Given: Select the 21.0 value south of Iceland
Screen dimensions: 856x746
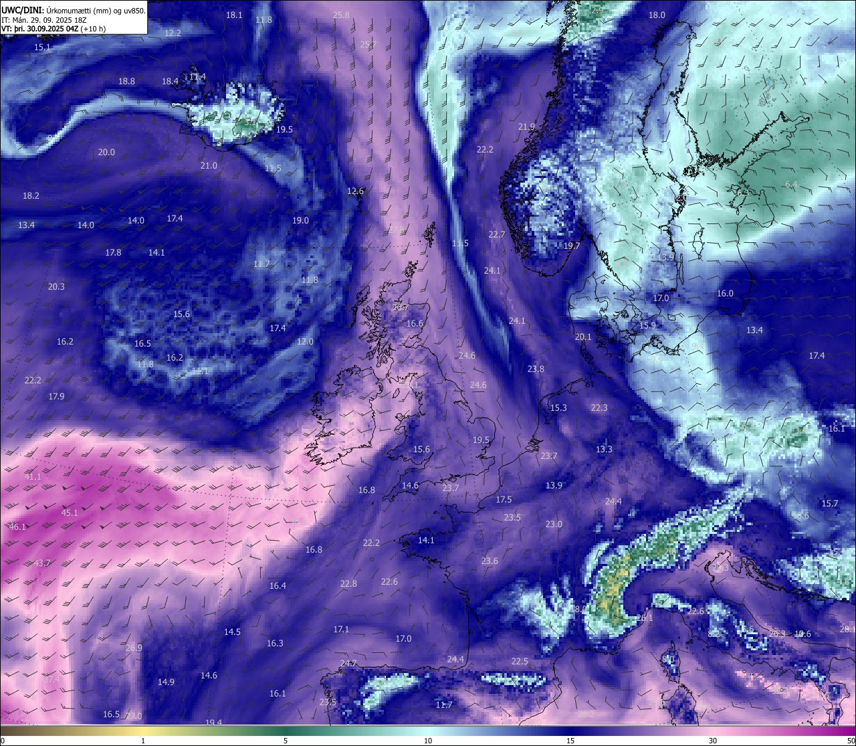Looking at the screenshot, I should pos(209,165).
